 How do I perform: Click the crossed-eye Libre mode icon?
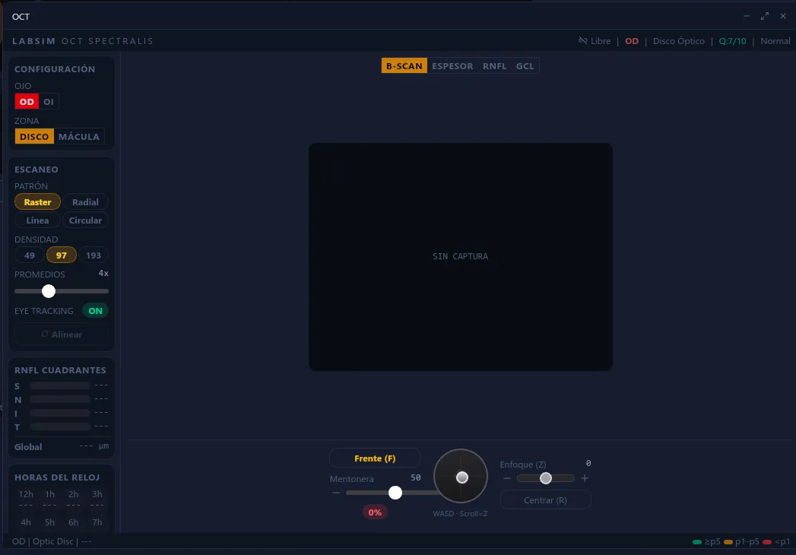(x=583, y=40)
